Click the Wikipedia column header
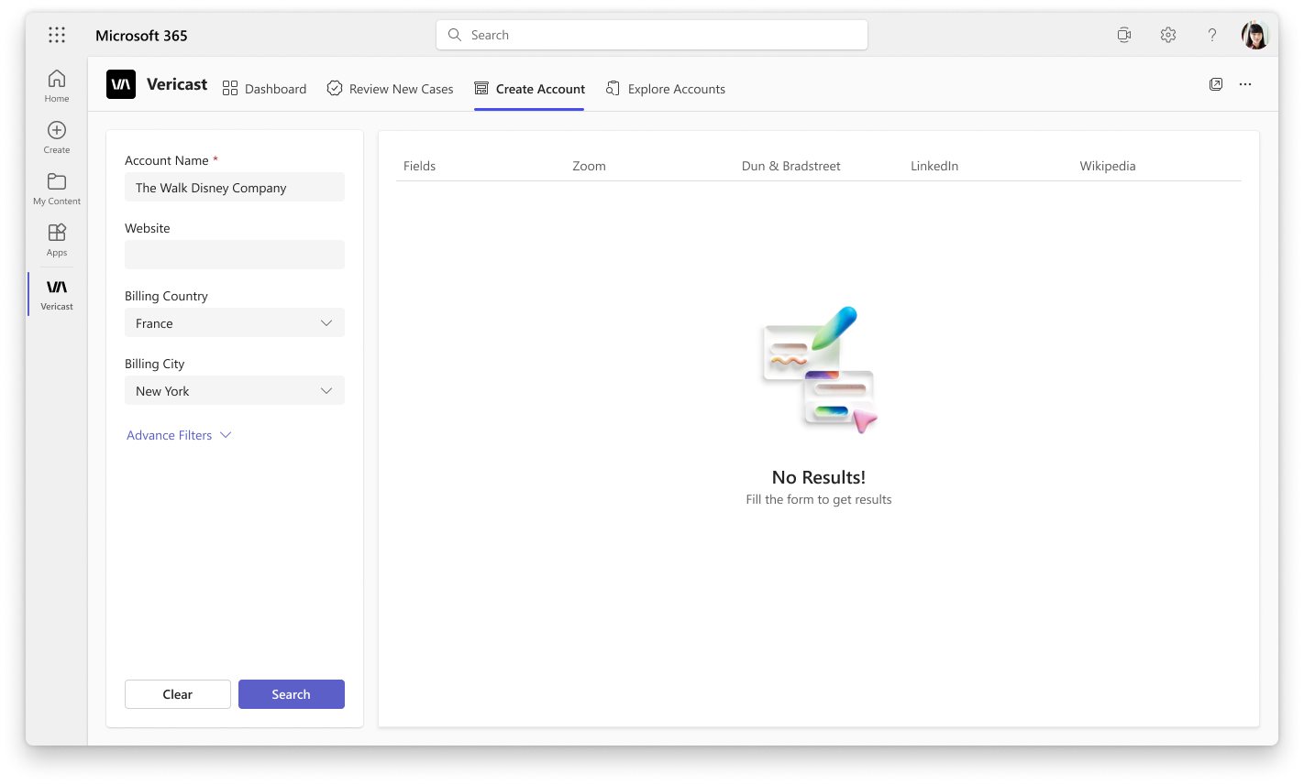Screen dimensions: 1304x784 [1108, 166]
